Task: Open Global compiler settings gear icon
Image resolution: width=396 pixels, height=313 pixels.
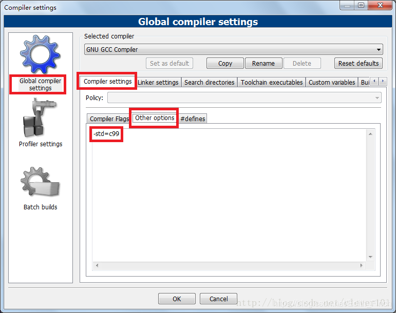Action: tap(40, 54)
